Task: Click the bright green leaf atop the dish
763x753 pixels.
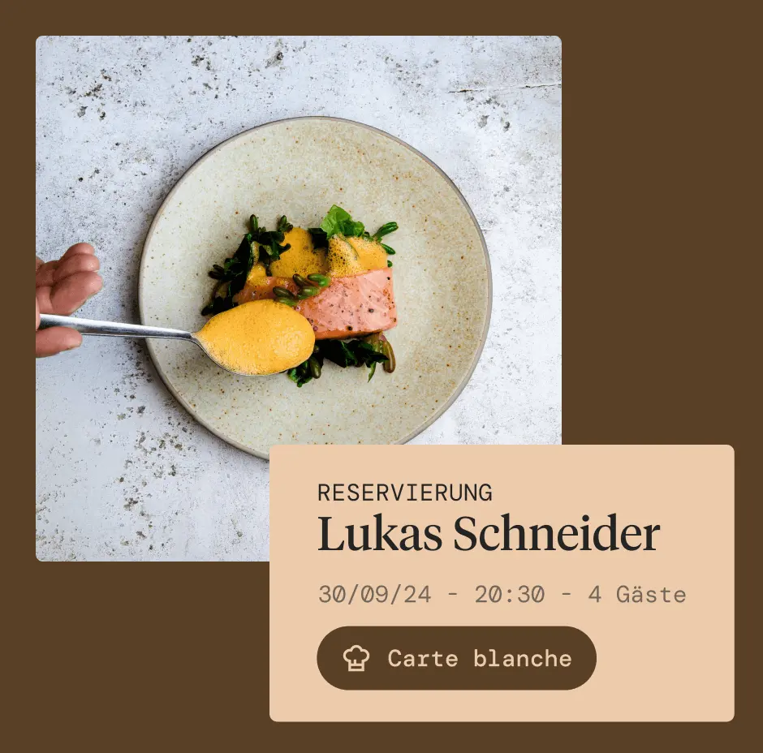Action: [x=341, y=222]
